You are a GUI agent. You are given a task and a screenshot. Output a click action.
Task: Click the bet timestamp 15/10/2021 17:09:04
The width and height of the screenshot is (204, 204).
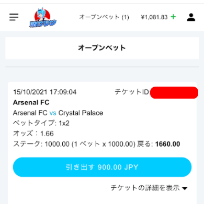[x=45, y=92]
